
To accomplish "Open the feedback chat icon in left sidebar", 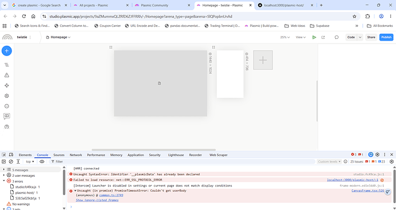I will pos(7,116).
